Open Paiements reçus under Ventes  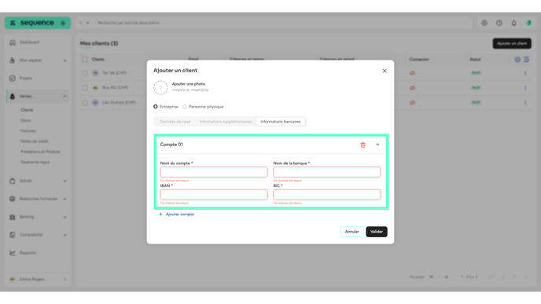pos(35,162)
